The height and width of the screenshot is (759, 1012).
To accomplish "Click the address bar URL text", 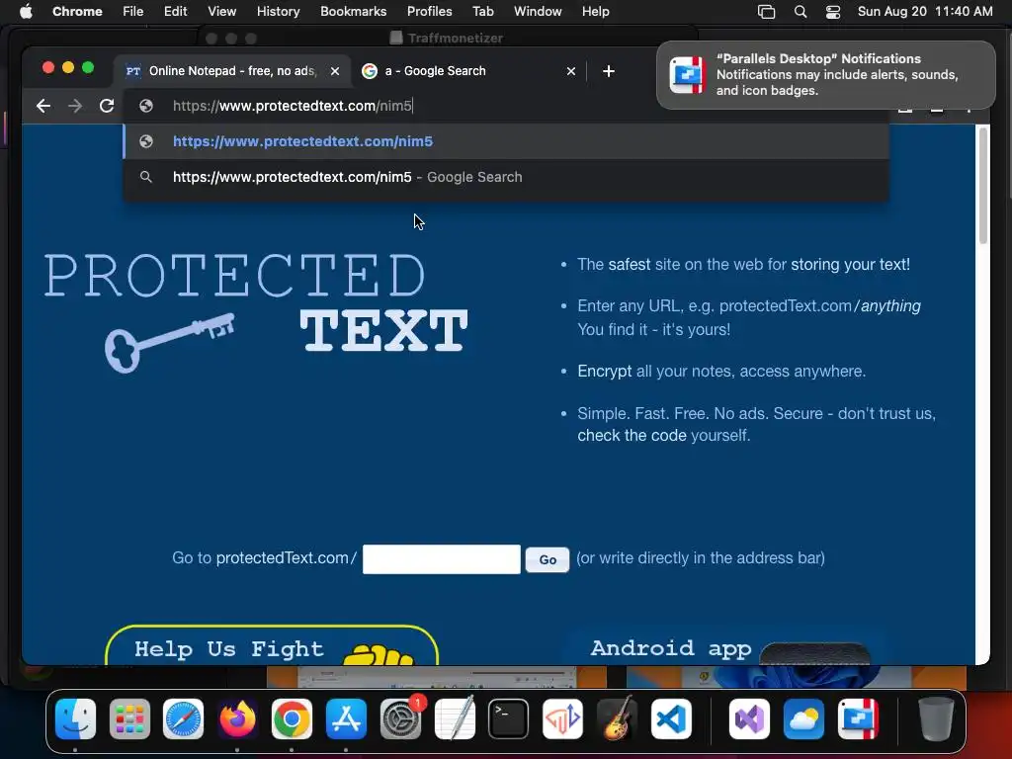I will click(x=293, y=106).
